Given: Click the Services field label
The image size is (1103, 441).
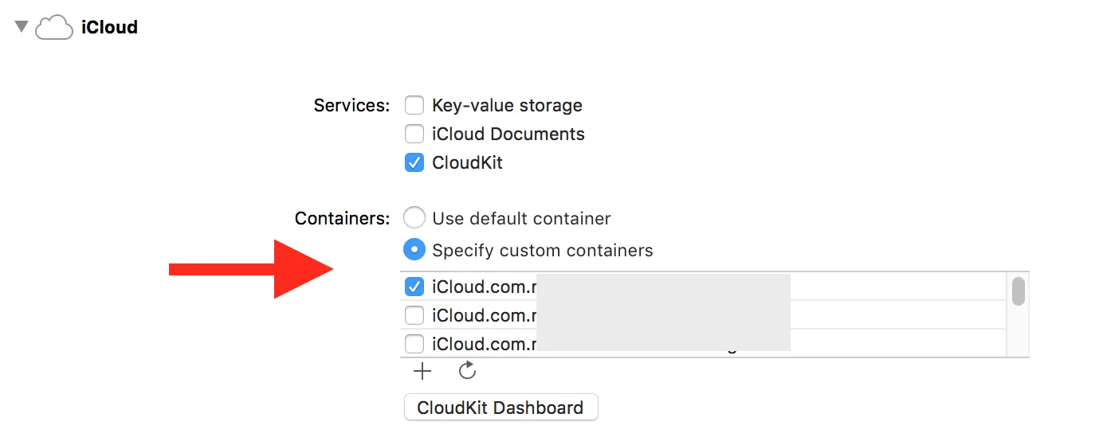Looking at the screenshot, I should 351,105.
